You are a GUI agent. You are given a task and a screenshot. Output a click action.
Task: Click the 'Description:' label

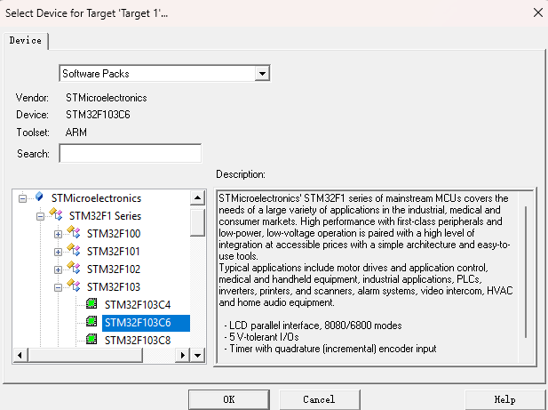point(241,174)
